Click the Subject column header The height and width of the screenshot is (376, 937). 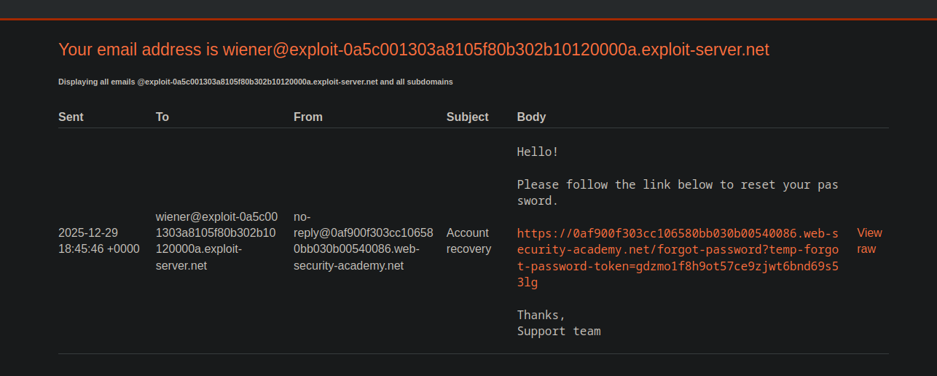pyautogui.click(x=467, y=117)
